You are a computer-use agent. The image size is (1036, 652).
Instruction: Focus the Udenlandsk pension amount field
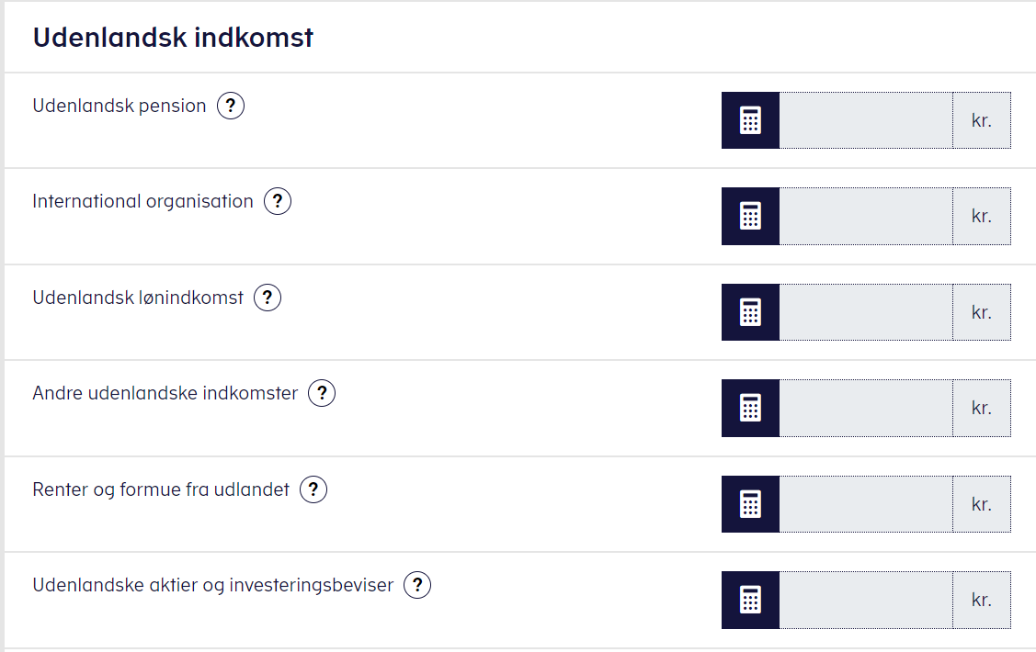866,120
